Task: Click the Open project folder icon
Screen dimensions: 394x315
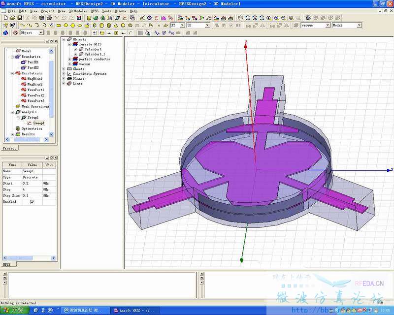Action: tap(13, 18)
